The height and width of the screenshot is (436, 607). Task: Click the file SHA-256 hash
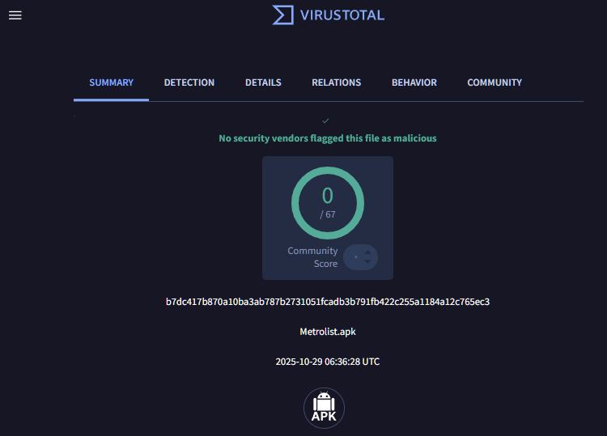[x=328, y=302]
